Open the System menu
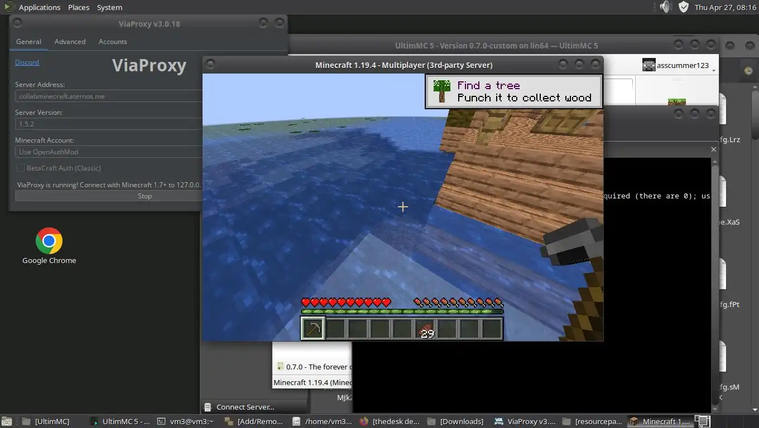The image size is (759, 428). 109,7
